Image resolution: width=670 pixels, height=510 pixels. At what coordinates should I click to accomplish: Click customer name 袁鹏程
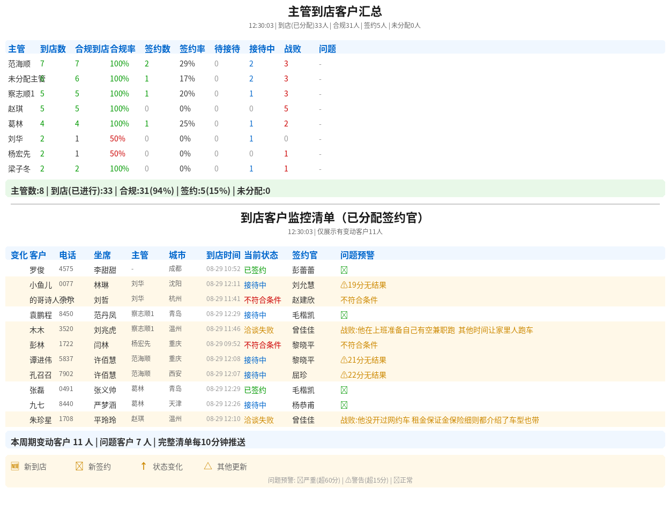tap(41, 315)
